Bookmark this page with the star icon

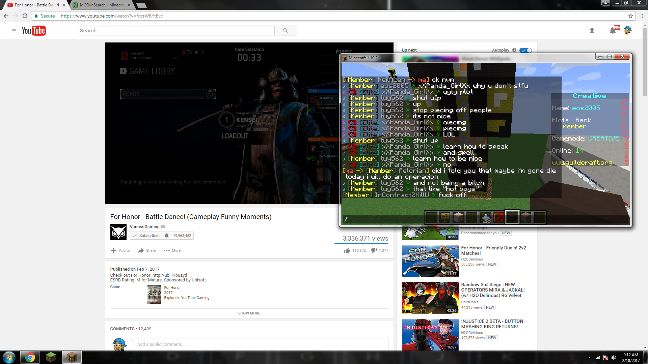point(630,16)
